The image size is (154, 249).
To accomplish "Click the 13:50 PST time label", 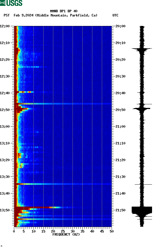I will [x=5, y=210].
